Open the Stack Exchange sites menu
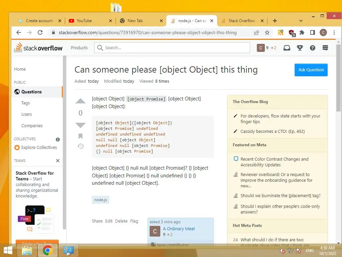 pos(325,48)
